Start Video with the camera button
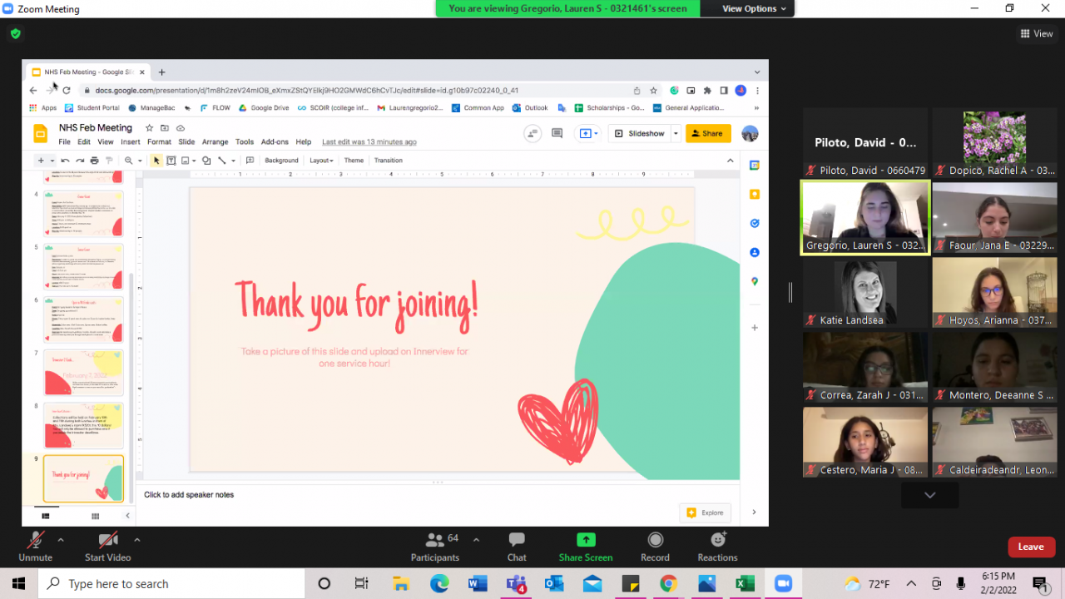The width and height of the screenshot is (1065, 599). (x=108, y=547)
